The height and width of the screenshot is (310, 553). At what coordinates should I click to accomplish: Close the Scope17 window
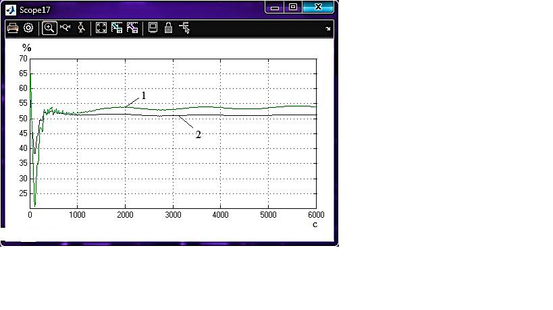318,7
